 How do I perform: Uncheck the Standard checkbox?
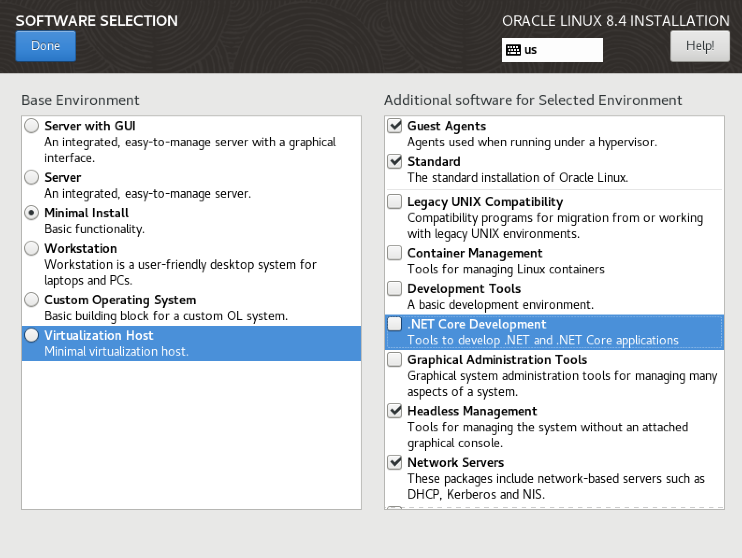395,161
